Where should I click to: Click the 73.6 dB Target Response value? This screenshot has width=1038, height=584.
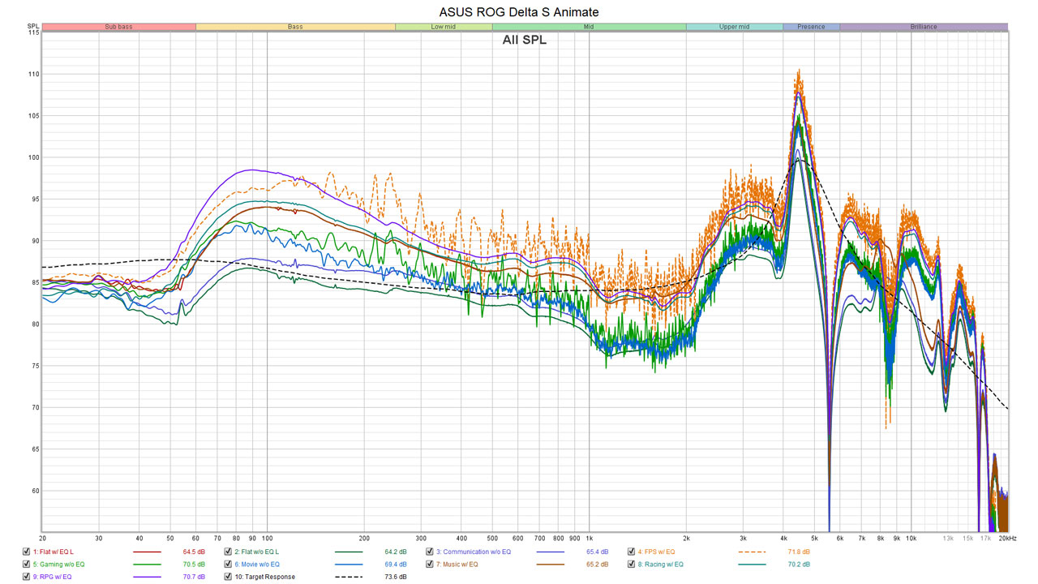tap(396, 577)
